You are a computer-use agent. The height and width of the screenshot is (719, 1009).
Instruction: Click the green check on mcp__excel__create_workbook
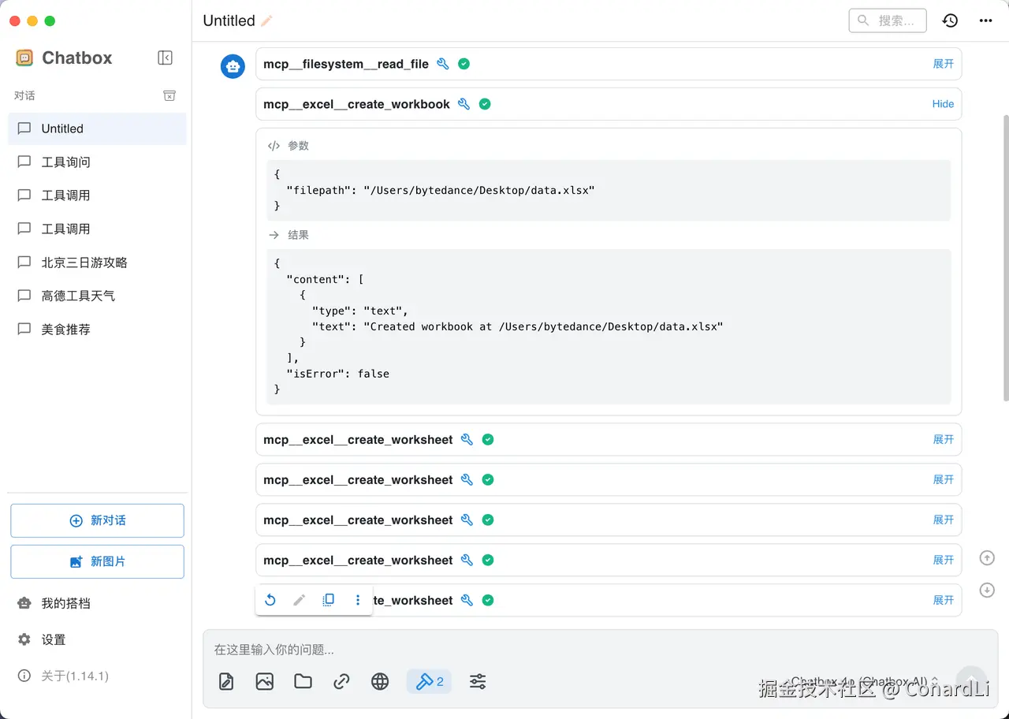click(485, 104)
